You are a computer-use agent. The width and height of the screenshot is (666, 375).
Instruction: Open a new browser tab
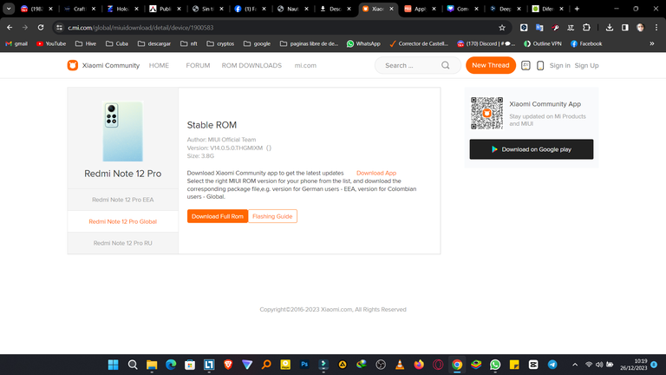(577, 9)
